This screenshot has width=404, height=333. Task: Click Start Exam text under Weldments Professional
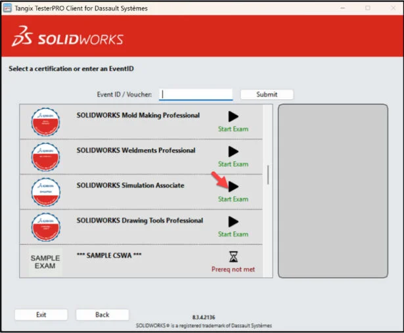[233, 164]
